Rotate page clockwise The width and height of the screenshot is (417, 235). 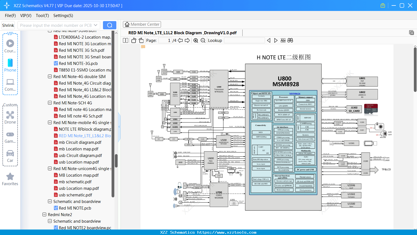pyautogui.click(x=141, y=41)
